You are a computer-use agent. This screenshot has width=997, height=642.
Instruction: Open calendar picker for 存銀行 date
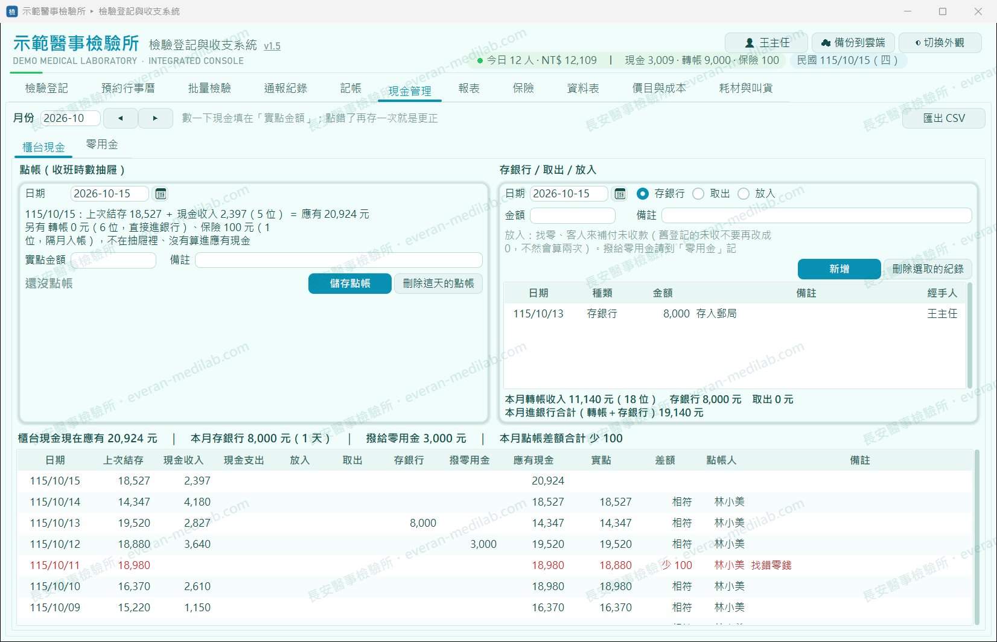(620, 194)
